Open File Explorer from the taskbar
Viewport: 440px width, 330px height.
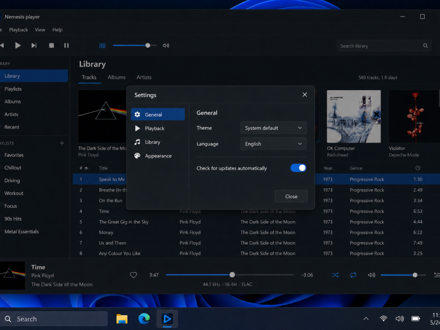point(122,319)
